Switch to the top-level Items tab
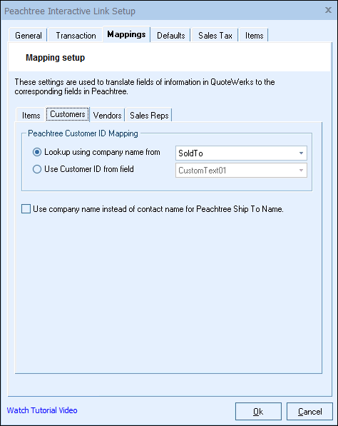This screenshot has width=338, height=426. [254, 35]
